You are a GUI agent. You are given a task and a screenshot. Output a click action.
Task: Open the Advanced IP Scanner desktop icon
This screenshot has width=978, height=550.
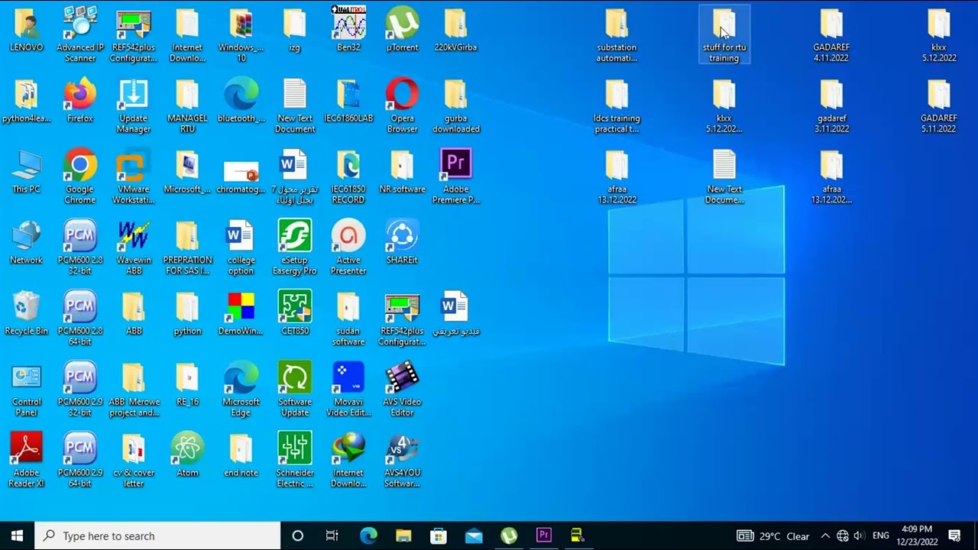[x=80, y=34]
